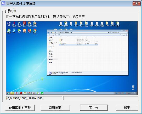Click the 步骤1/4: step label
The height and width of the screenshot is (114, 142).
pos(10,11)
